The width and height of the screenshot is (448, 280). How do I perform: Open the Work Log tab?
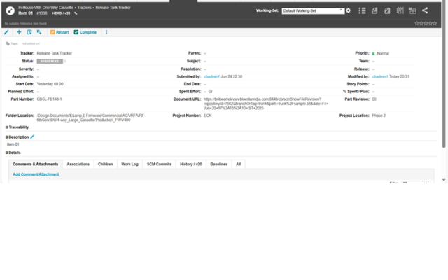click(x=129, y=164)
